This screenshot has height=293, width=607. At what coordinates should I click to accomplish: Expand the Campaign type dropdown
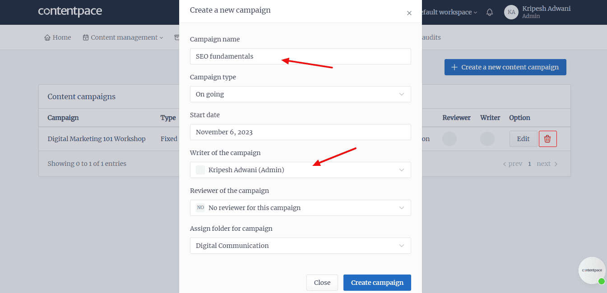tap(300, 94)
